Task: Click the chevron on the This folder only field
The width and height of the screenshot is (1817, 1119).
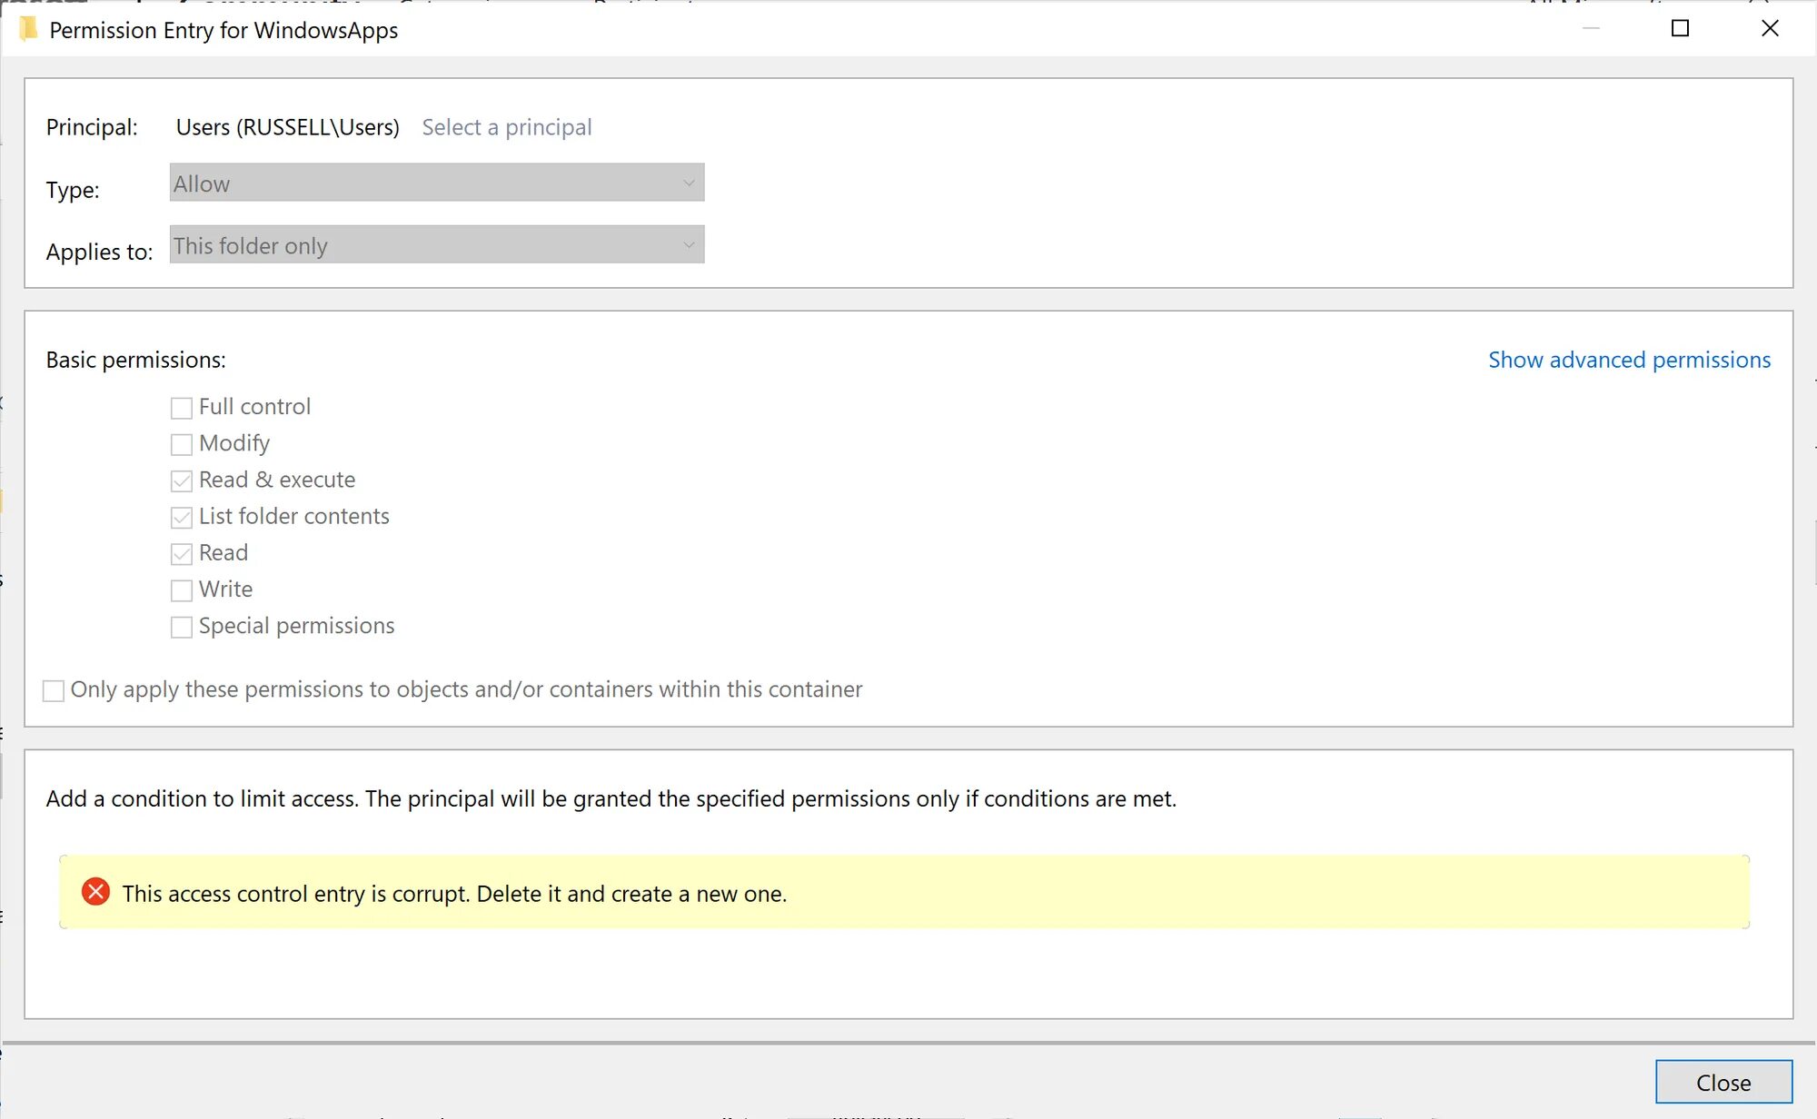Action: (688, 244)
